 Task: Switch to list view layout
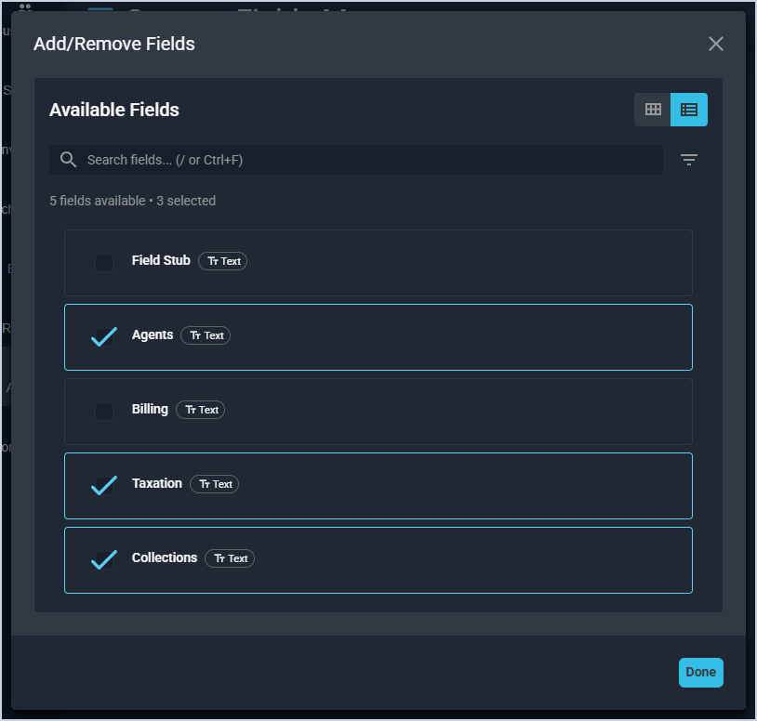pos(689,110)
